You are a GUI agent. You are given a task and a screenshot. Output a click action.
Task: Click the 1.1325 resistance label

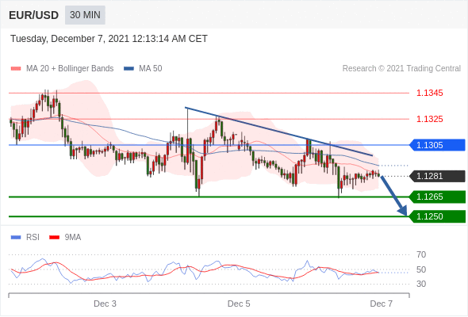(429, 120)
